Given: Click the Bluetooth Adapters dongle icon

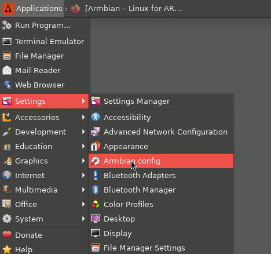Looking at the screenshot, I should [96, 175].
